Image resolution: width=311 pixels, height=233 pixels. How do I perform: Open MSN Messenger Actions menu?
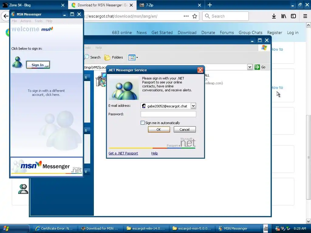coord(26,21)
